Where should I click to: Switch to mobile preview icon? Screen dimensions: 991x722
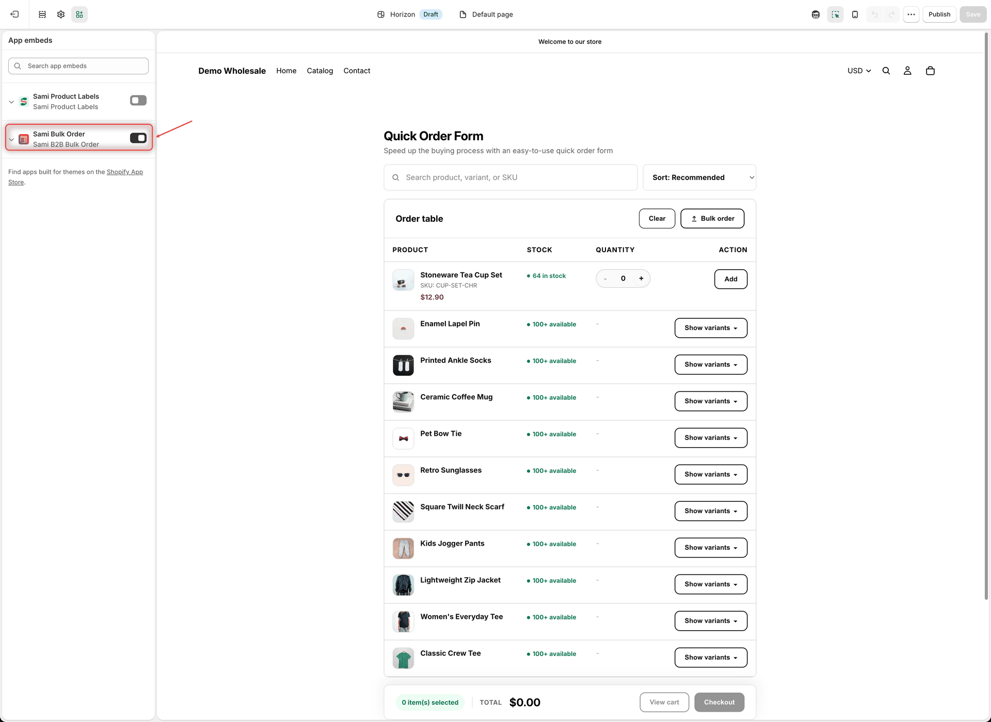(855, 14)
